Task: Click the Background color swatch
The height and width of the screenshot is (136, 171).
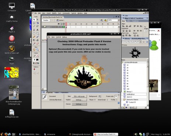Action: coord(100,96)
